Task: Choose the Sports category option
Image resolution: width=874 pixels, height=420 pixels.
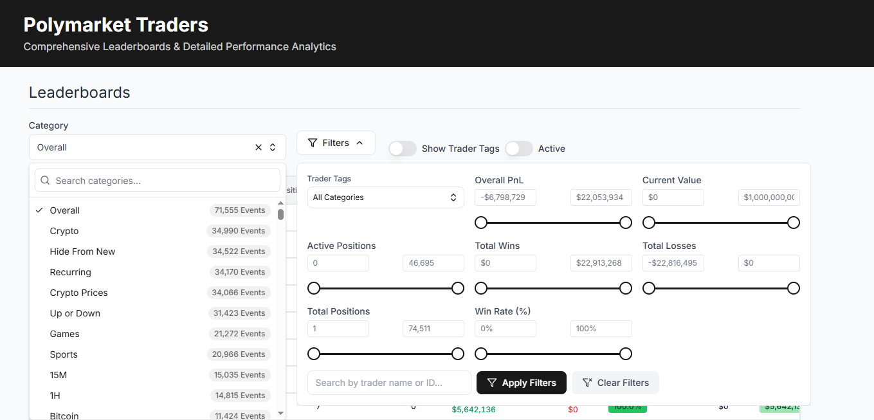Action: click(64, 354)
